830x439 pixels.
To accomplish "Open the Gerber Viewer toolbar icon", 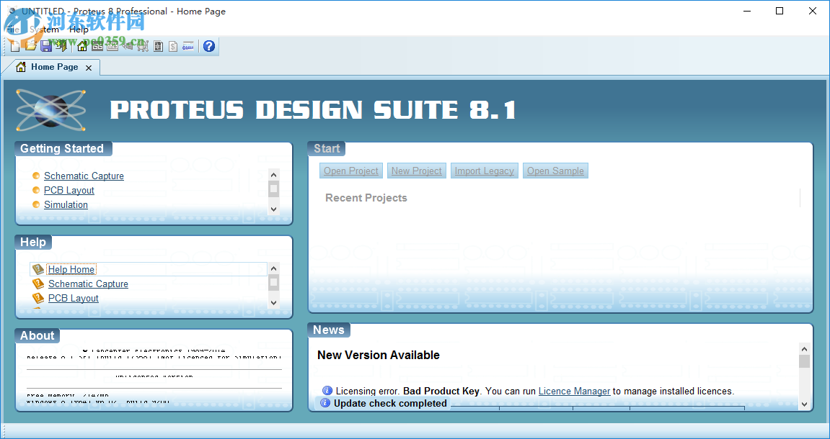I will tap(143, 46).
